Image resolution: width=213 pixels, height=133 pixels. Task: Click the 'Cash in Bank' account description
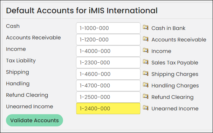point(168,28)
